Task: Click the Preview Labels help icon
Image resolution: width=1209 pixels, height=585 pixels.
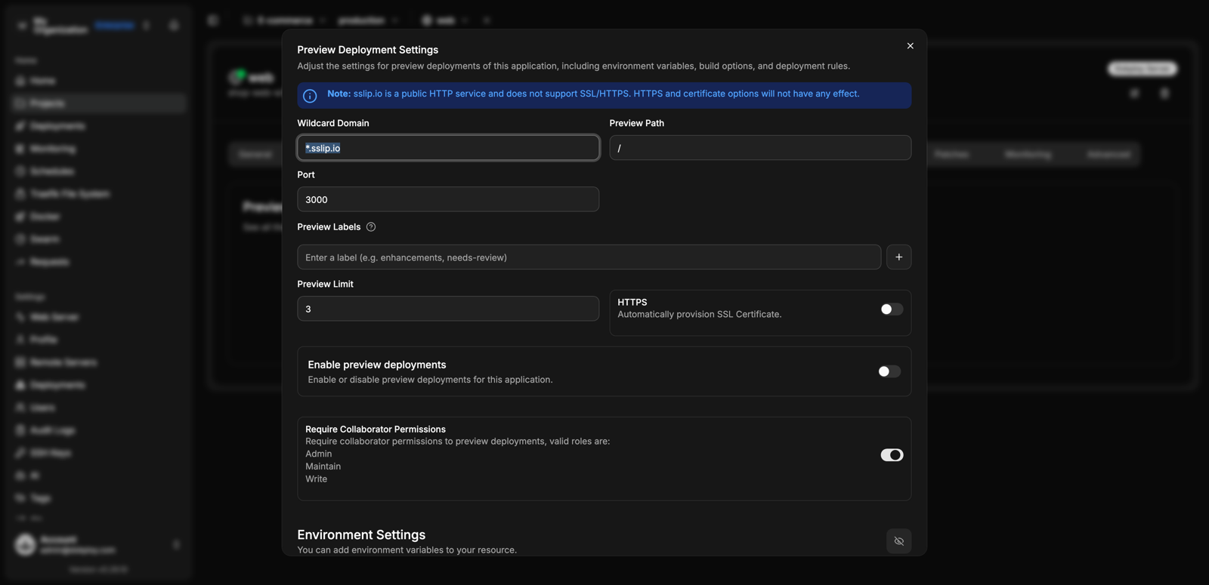Action: (371, 227)
